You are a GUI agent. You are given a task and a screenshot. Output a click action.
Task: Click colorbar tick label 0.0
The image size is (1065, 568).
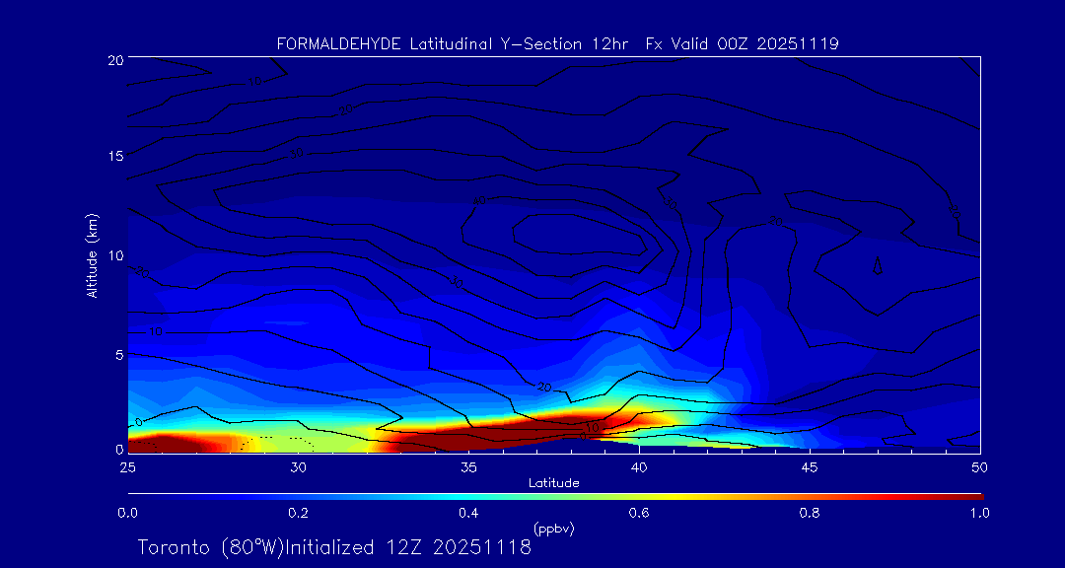point(128,513)
